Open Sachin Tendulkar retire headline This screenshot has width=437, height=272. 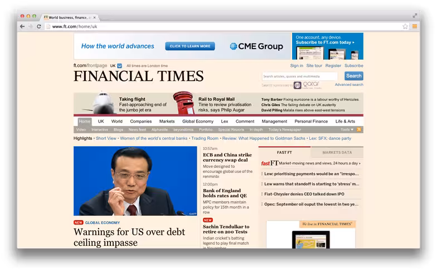click(x=226, y=229)
